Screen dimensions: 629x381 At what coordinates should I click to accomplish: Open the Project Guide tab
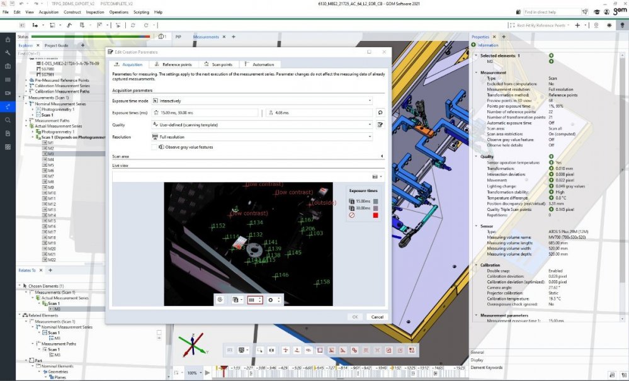tap(56, 45)
